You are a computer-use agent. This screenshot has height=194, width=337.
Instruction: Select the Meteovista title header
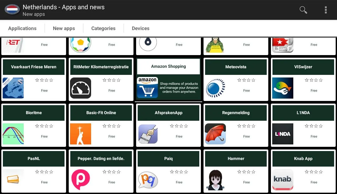236,67
